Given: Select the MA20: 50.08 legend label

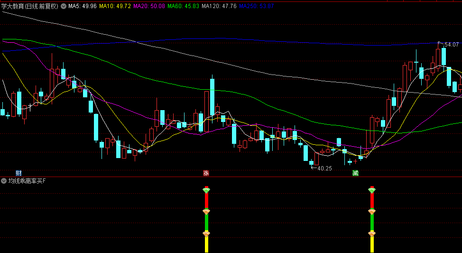Looking at the screenshot, I should 149,6.
